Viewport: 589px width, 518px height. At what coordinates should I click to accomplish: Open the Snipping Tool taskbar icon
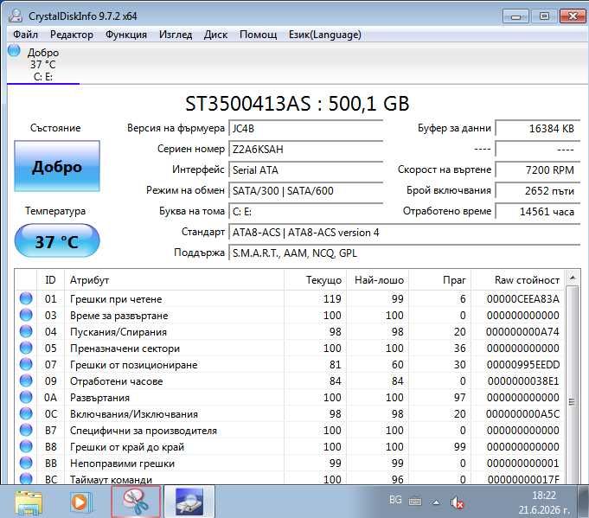click(x=136, y=502)
